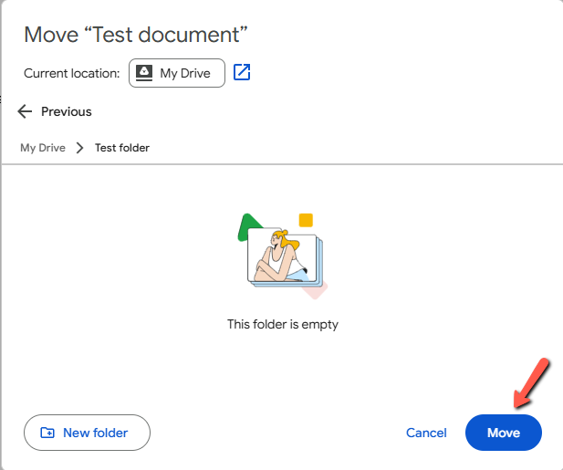Image resolution: width=563 pixels, height=470 pixels.
Task: Click the Move "Test document" dialog title
Action: point(136,35)
